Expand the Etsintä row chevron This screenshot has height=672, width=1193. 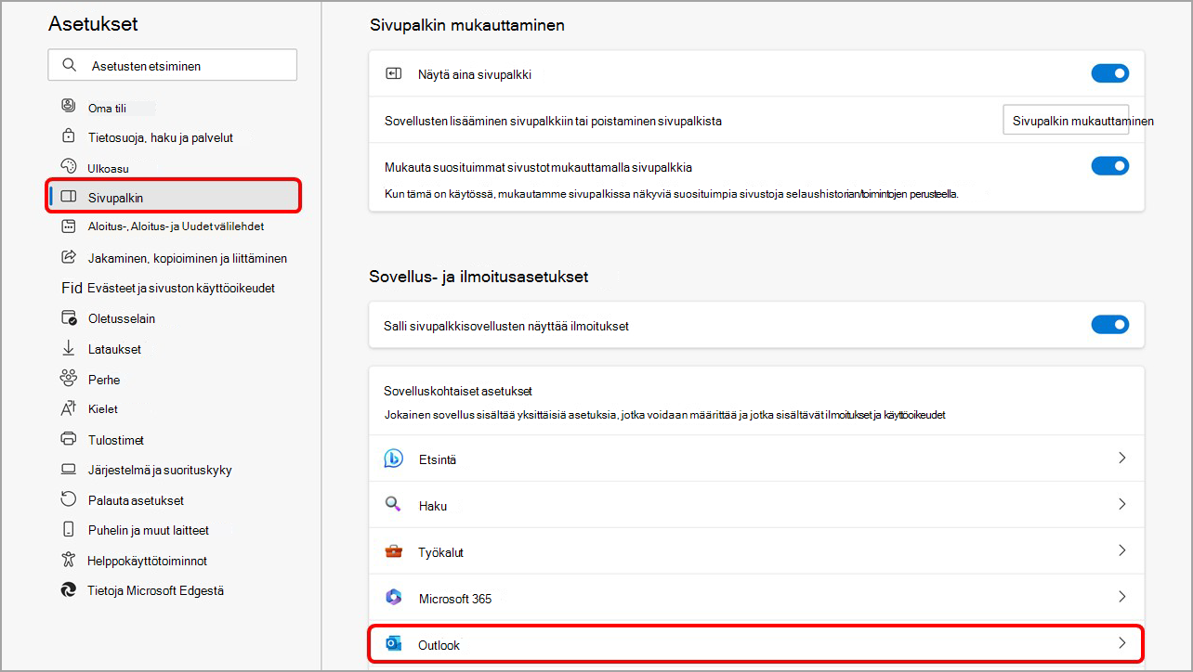click(1122, 458)
